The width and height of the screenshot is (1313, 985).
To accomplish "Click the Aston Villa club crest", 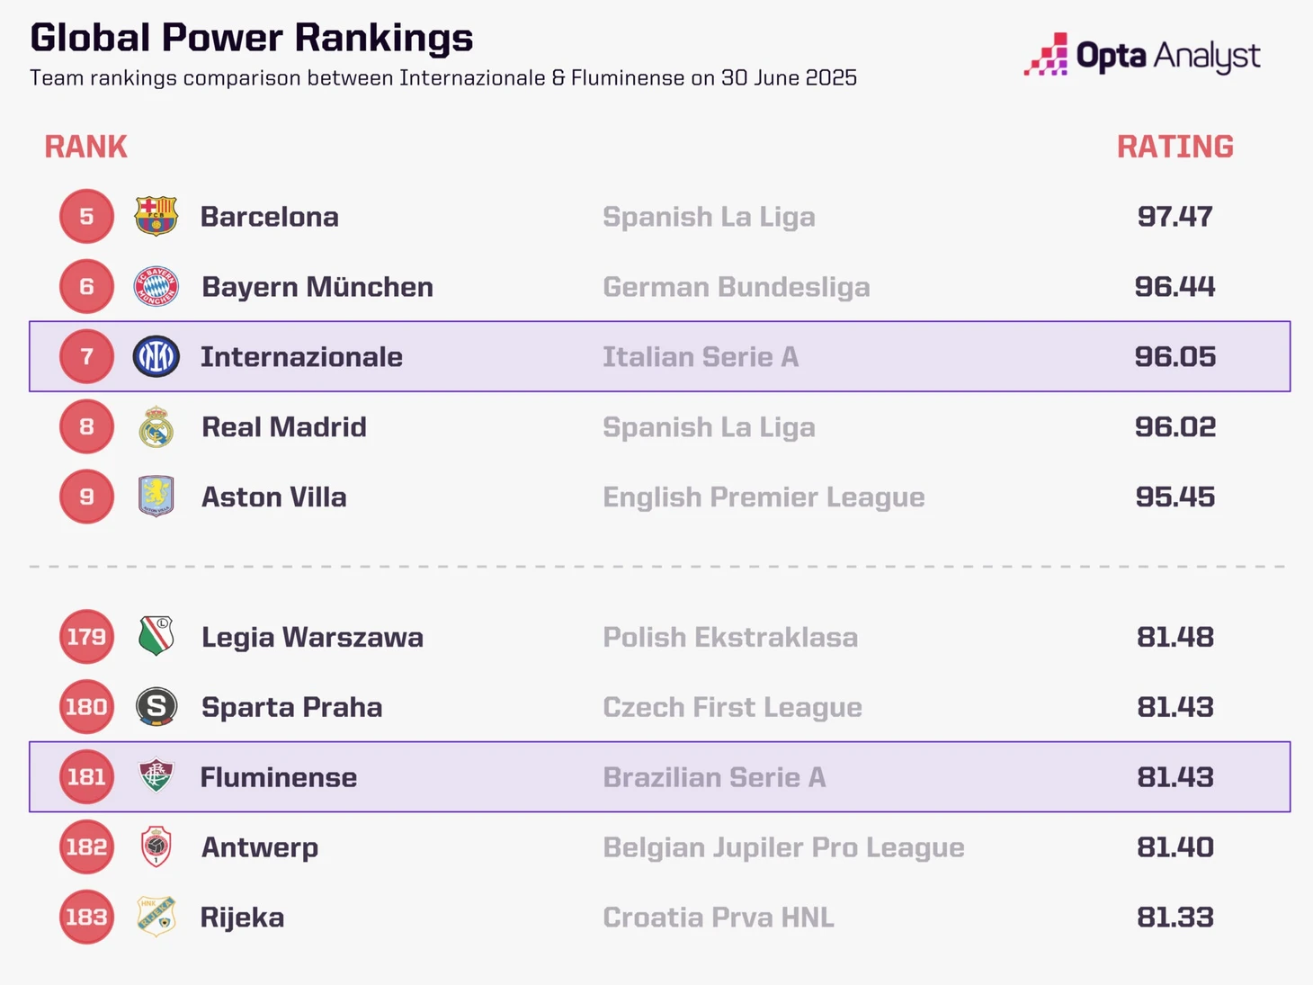I will [156, 497].
